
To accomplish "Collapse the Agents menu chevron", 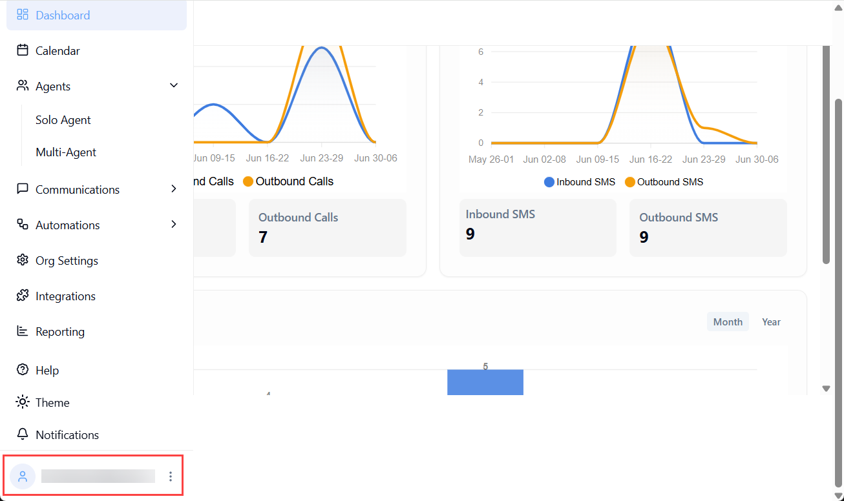I will (173, 86).
